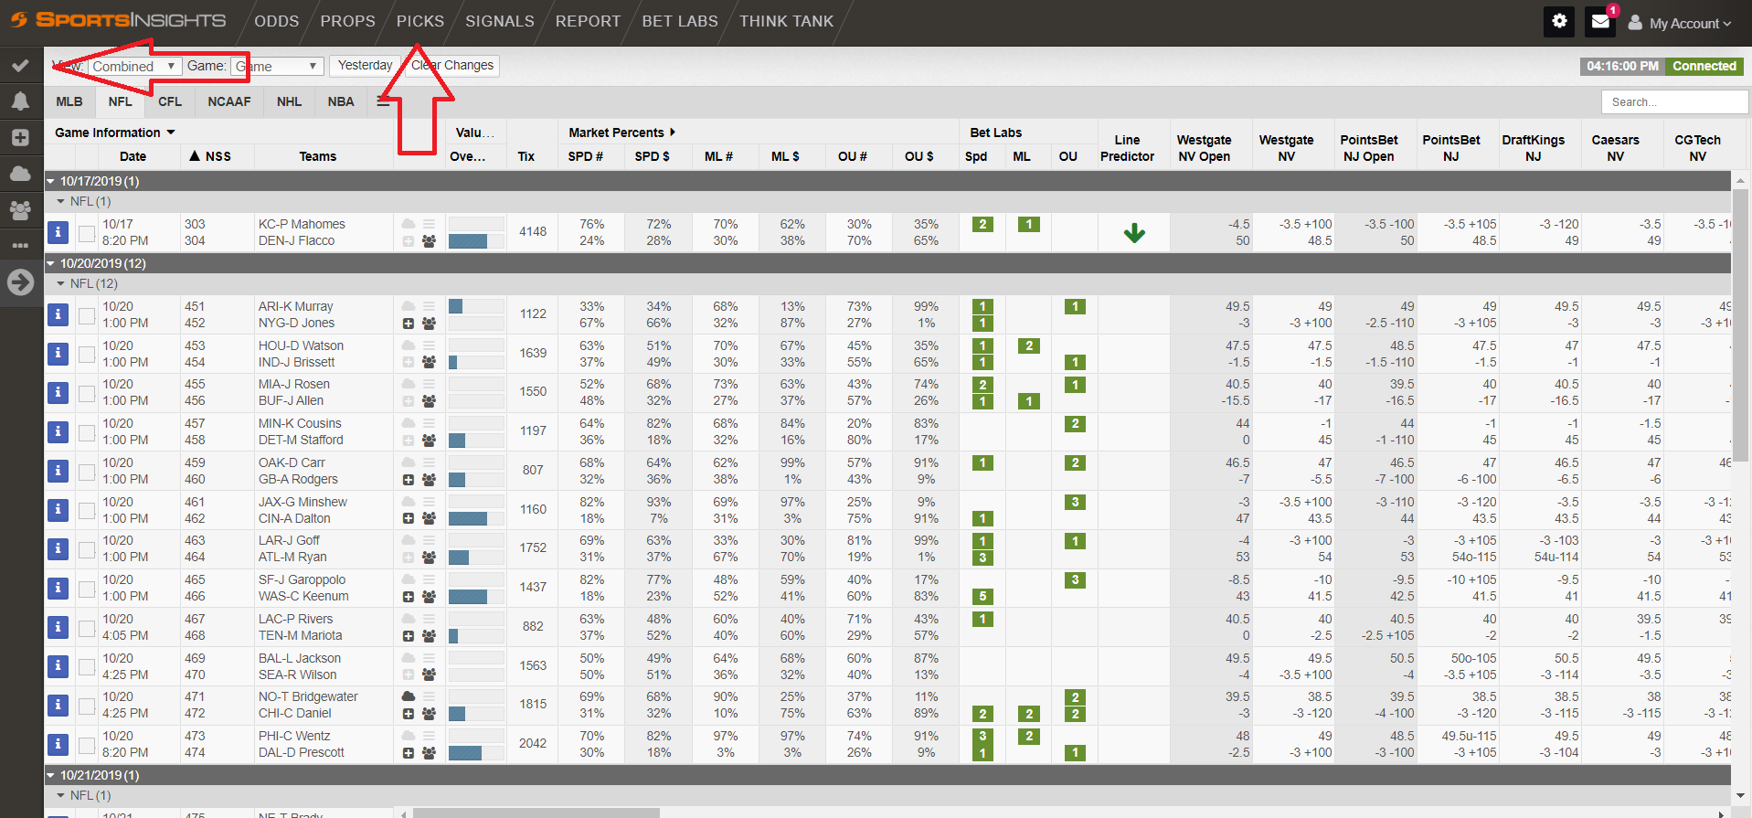This screenshot has height=818, width=1752.
Task: Open info for KC-P Mahomes game
Action: (x=58, y=232)
